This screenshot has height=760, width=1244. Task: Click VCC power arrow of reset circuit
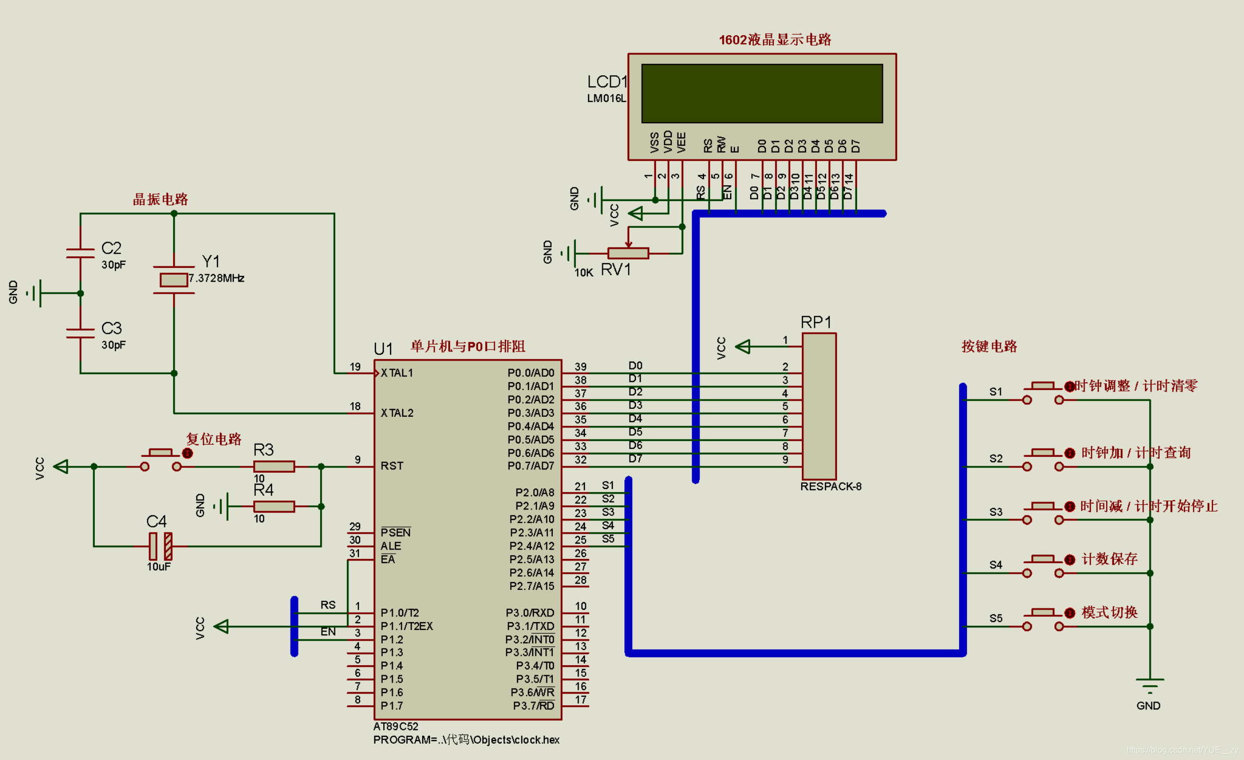(61, 466)
